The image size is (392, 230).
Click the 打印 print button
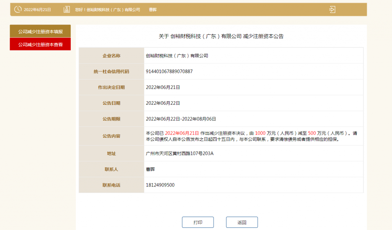click(x=198, y=222)
